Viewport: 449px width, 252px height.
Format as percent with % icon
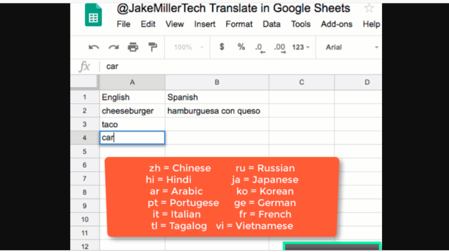(241, 47)
